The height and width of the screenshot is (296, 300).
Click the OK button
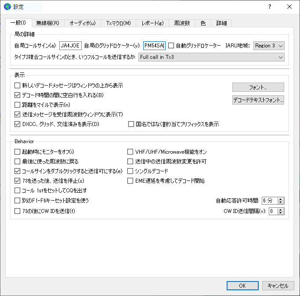[242, 285]
